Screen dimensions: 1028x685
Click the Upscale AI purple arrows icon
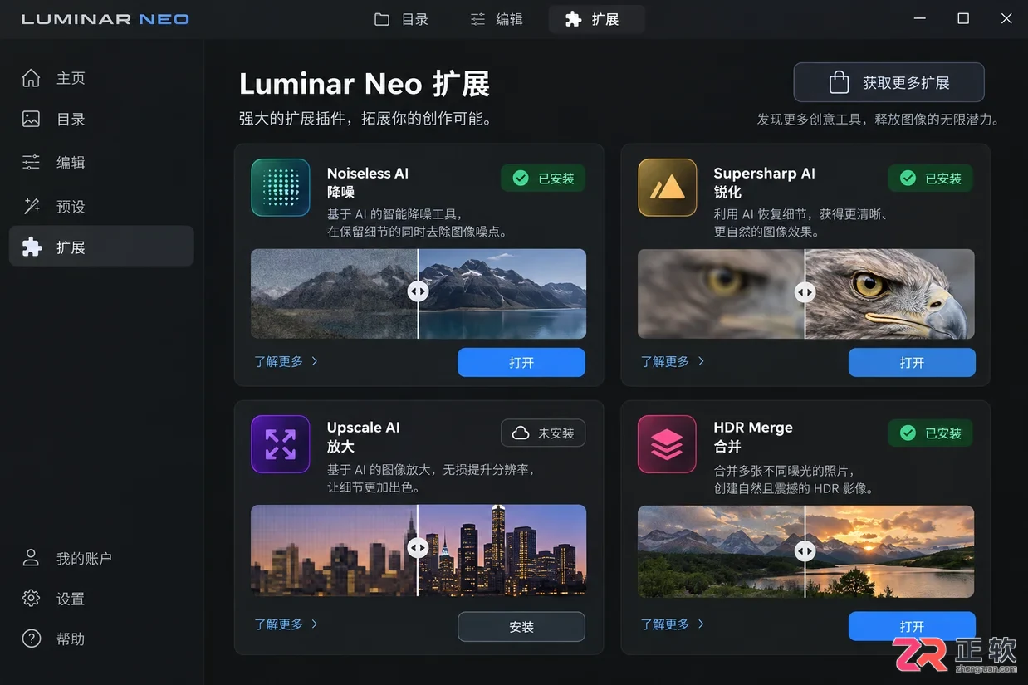pyautogui.click(x=281, y=444)
